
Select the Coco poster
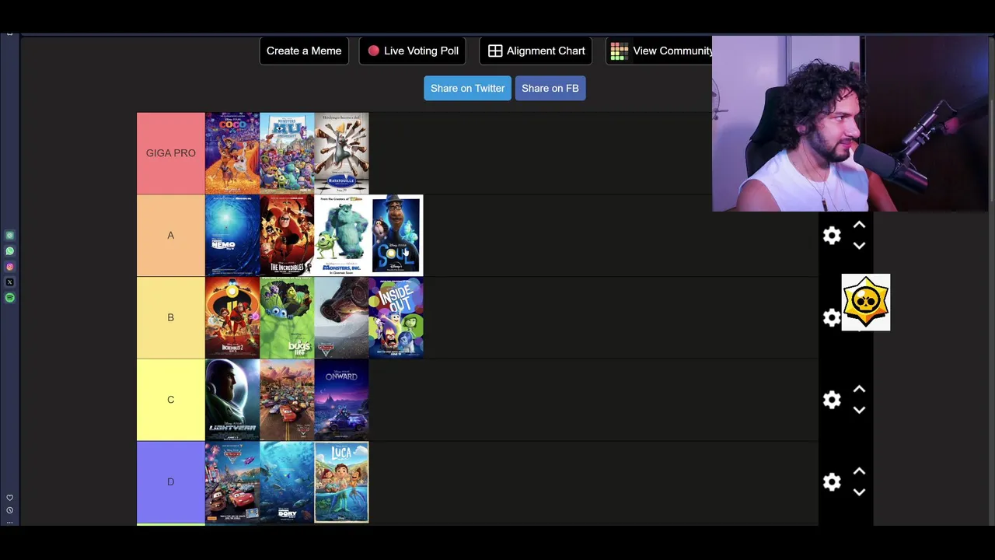232,153
